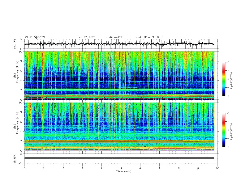The image size is (245, 189).
Task: Click the "-7" tick on ch.2 colorbar
Action: [228, 147]
